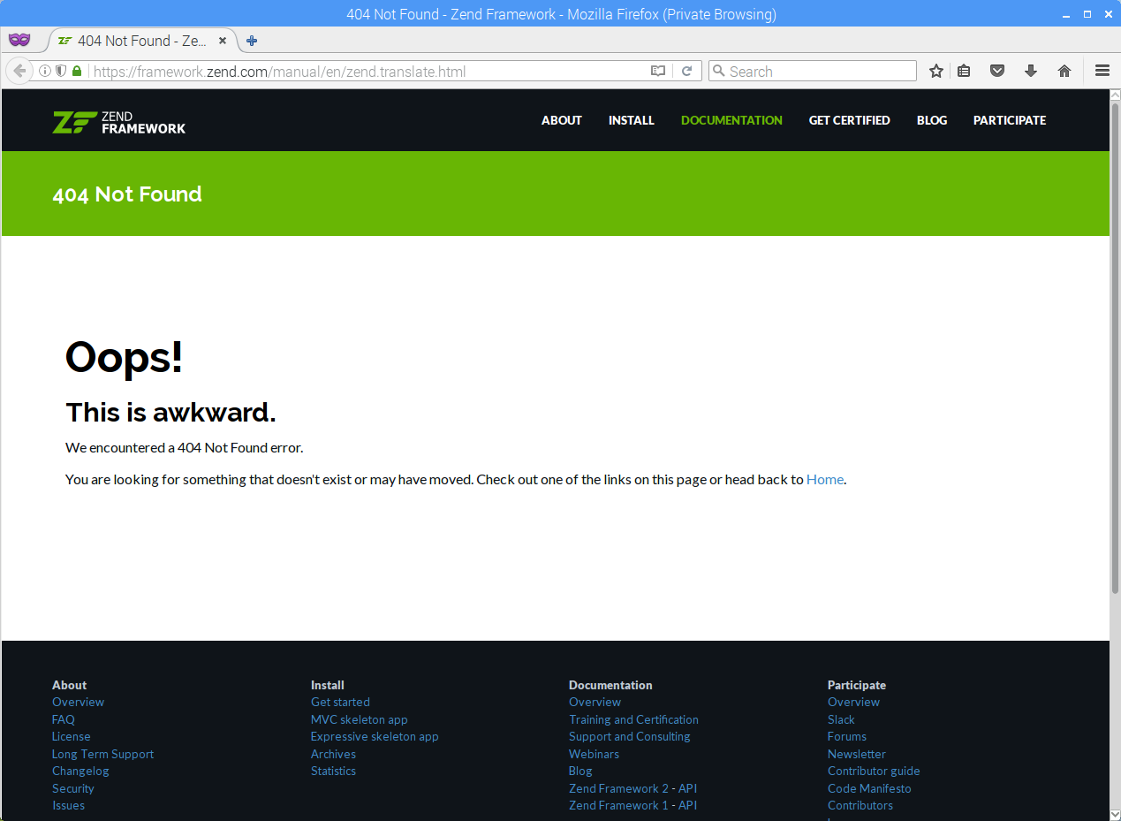This screenshot has height=821, width=1121.
Task: Open the INSTALL navigation menu item
Action: coord(632,120)
